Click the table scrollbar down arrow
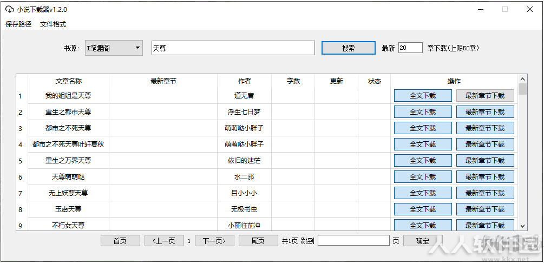 pyautogui.click(x=522, y=226)
